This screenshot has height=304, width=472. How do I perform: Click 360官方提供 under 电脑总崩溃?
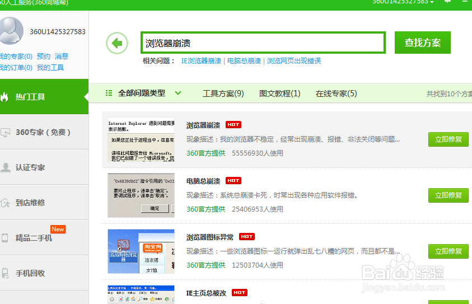206,209
